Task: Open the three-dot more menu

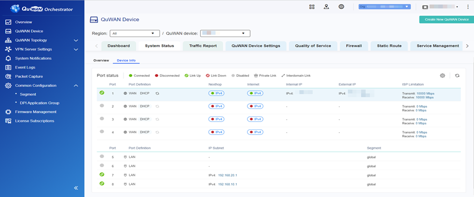Action: click(468, 7)
